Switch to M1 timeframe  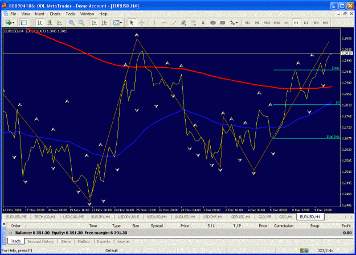tap(247, 23)
